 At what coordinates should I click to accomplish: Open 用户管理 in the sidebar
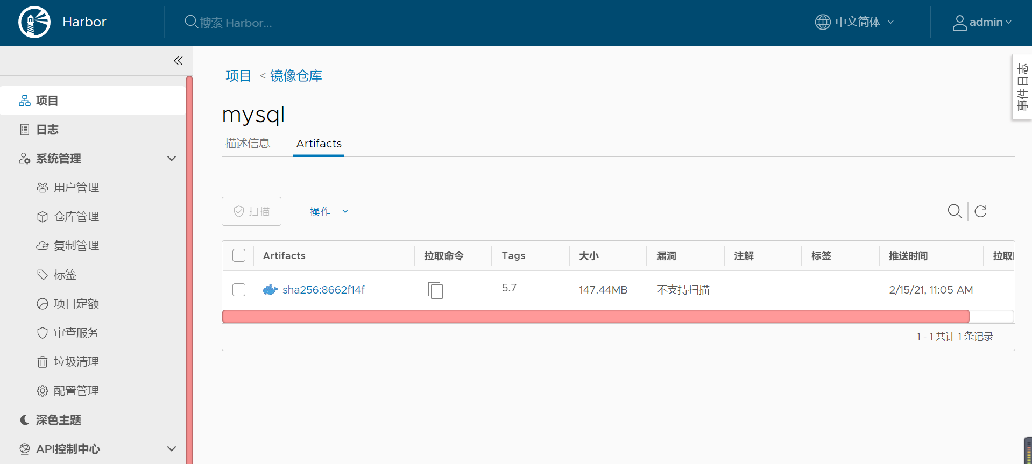76,188
